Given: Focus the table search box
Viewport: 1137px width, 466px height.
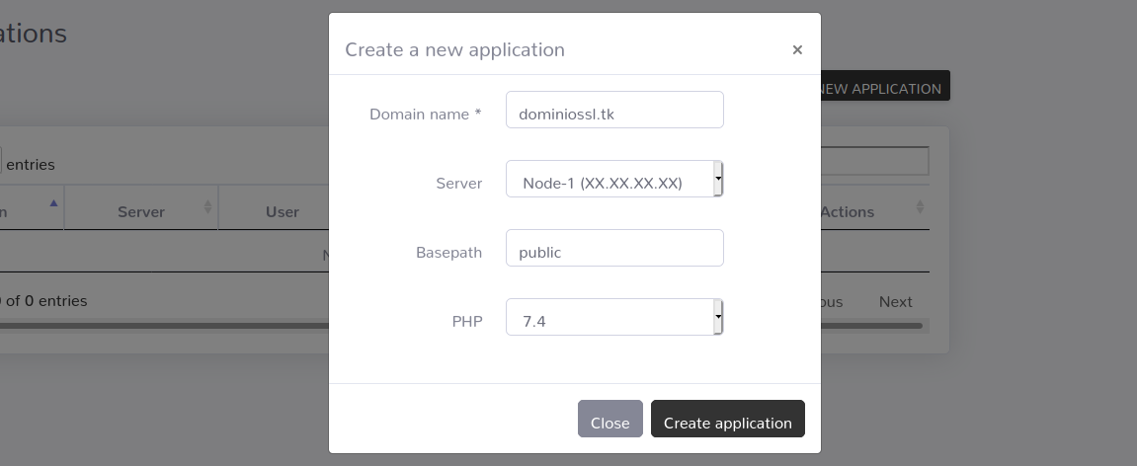Looking at the screenshot, I should point(874,161).
